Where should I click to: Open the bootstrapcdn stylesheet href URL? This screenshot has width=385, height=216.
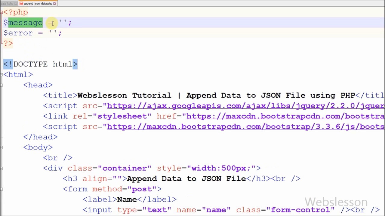[285, 116]
